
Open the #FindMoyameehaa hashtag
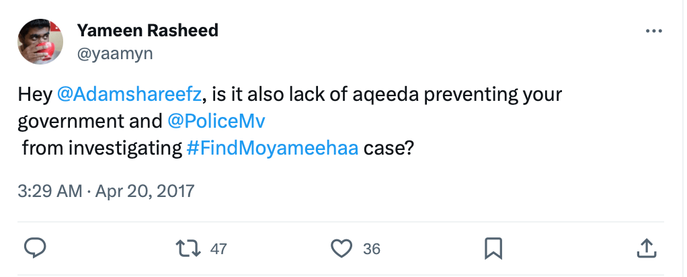pos(272,148)
